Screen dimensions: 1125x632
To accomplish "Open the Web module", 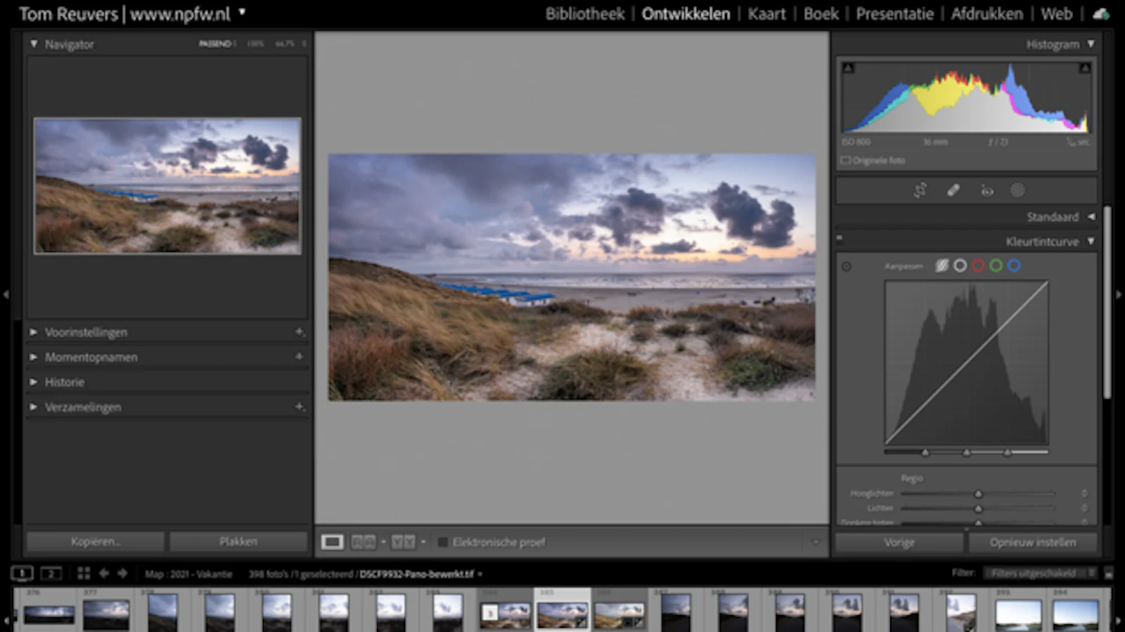I will (x=1056, y=14).
